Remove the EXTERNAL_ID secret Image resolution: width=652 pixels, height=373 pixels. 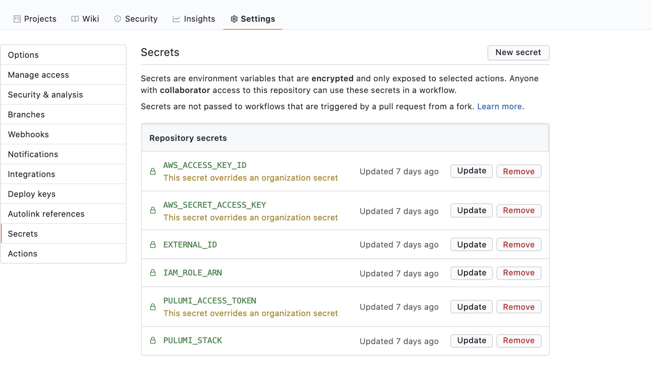519,245
